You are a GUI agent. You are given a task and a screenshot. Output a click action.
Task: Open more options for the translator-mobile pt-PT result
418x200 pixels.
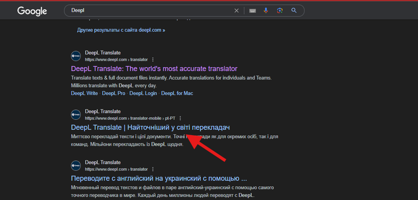point(180,118)
